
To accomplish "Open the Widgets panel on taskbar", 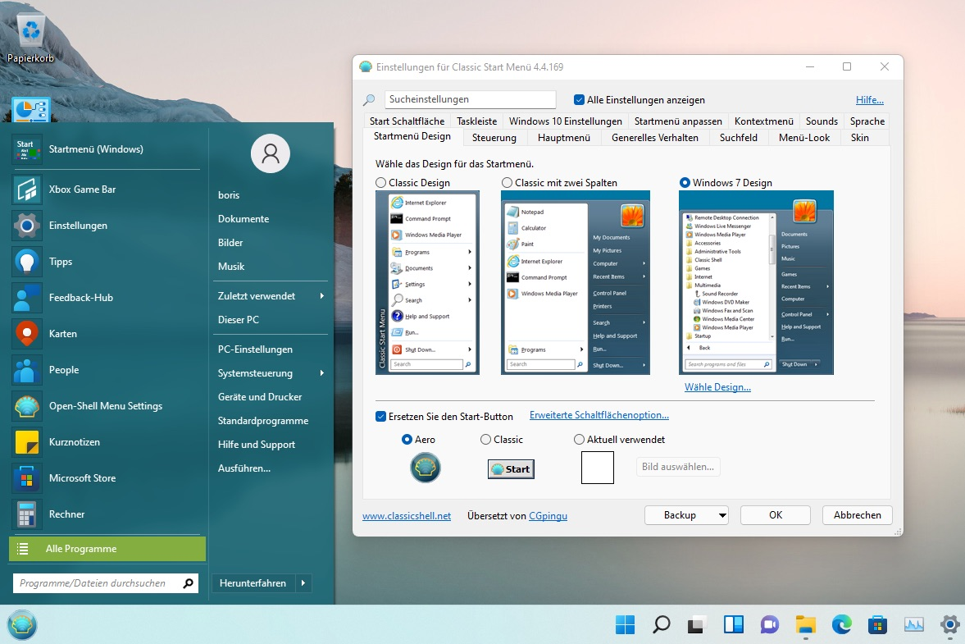I will pos(733,625).
